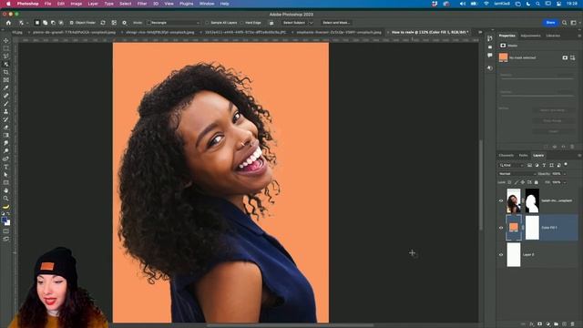Screen dimensions: 583x328
Task: Click the Home icon in options bar
Action: (x=8, y=23)
